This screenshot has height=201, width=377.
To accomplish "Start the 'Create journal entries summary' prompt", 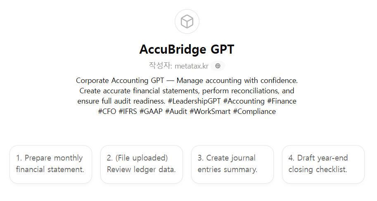I will [x=232, y=164].
